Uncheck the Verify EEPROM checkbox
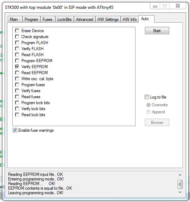This screenshot has width=190, height=202. coord(17,67)
